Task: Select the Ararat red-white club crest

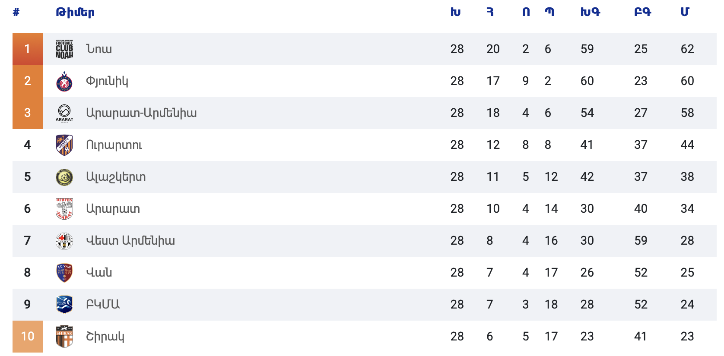Action: pyautogui.click(x=64, y=209)
